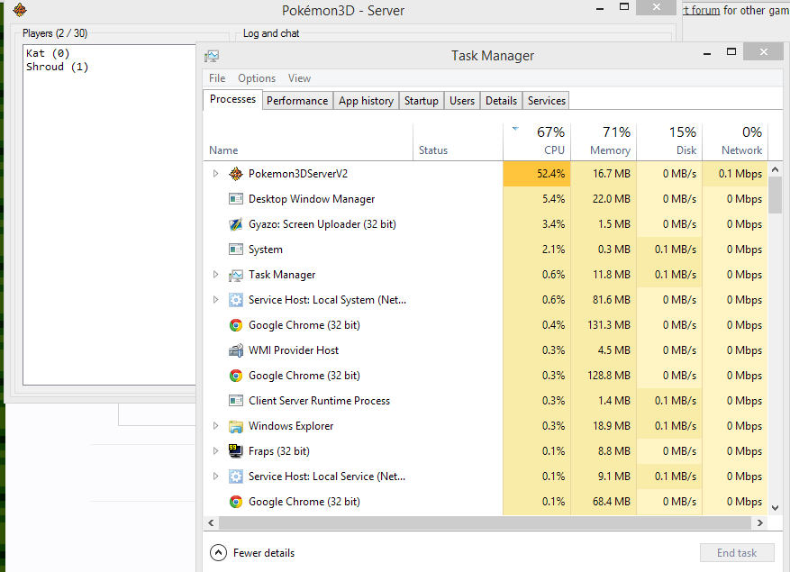
Task: Open the File menu in Task Manager
Action: tap(217, 78)
